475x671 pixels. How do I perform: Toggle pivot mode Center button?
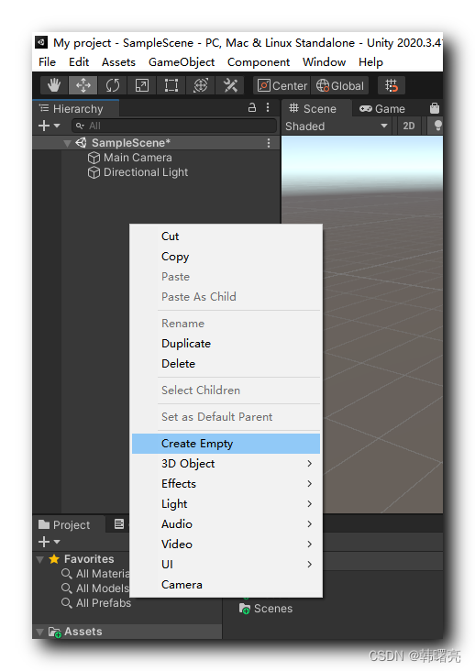(x=282, y=85)
